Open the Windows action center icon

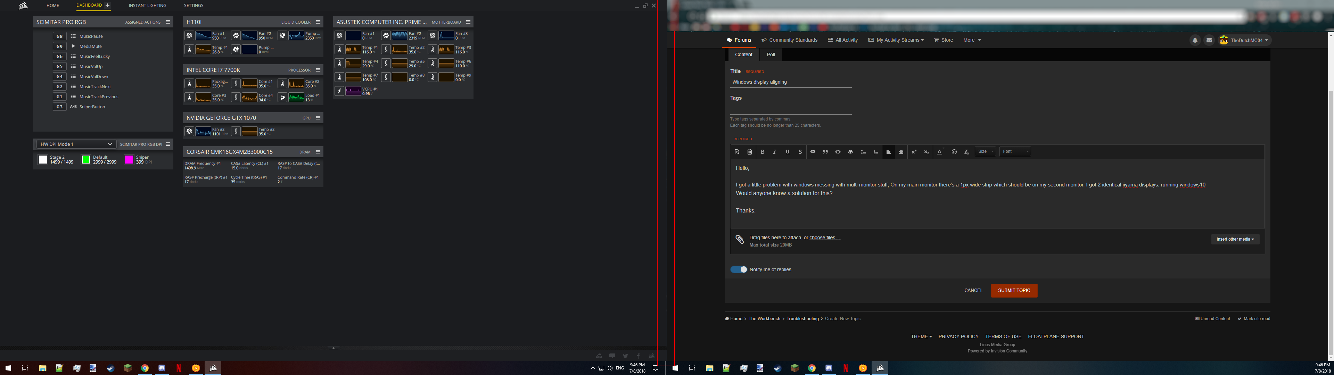[655, 368]
